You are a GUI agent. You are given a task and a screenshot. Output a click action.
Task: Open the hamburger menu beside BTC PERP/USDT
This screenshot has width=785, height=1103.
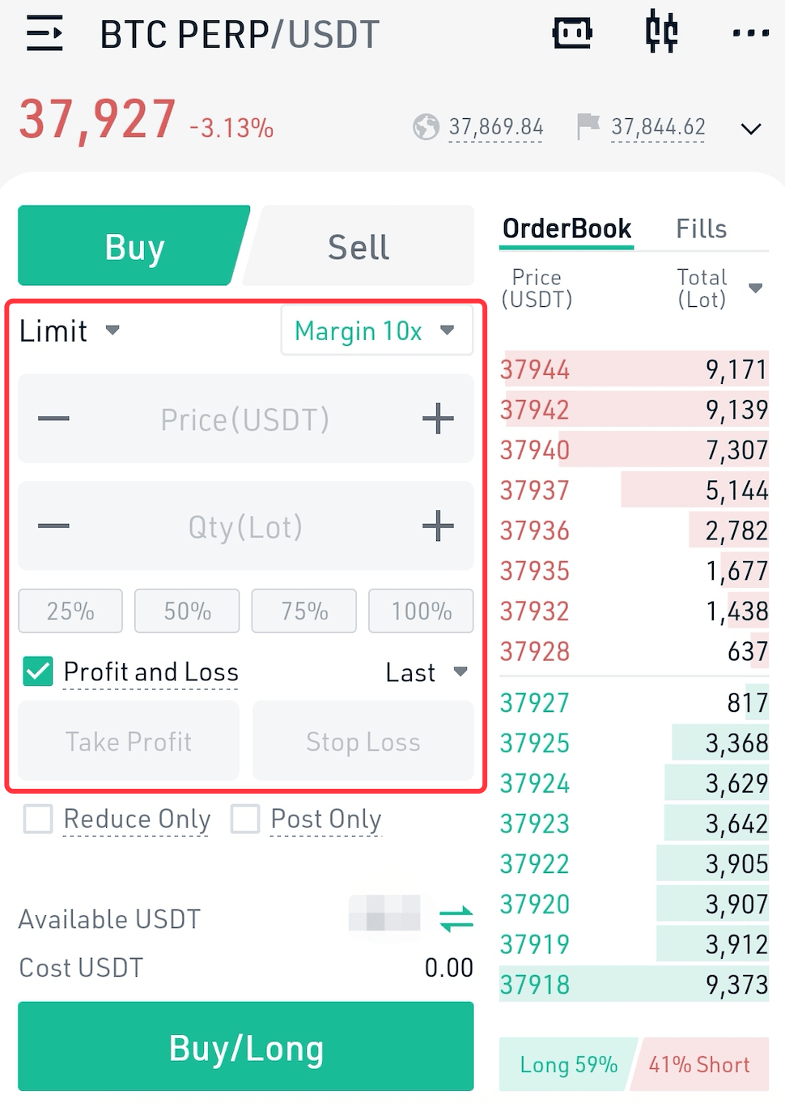coord(45,33)
